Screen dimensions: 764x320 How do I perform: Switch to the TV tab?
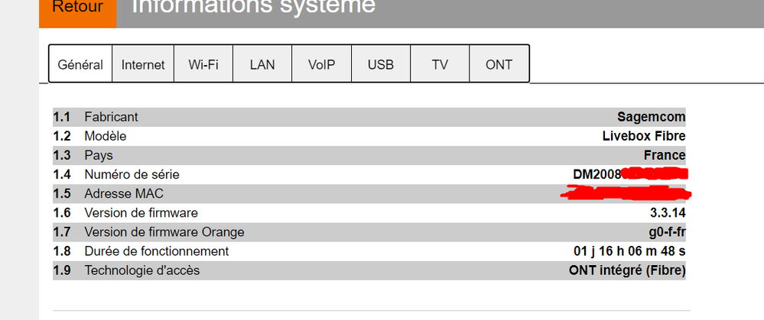(440, 64)
